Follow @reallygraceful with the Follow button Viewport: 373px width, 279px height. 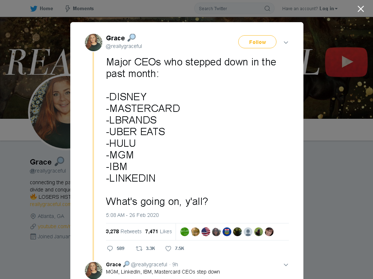(257, 42)
